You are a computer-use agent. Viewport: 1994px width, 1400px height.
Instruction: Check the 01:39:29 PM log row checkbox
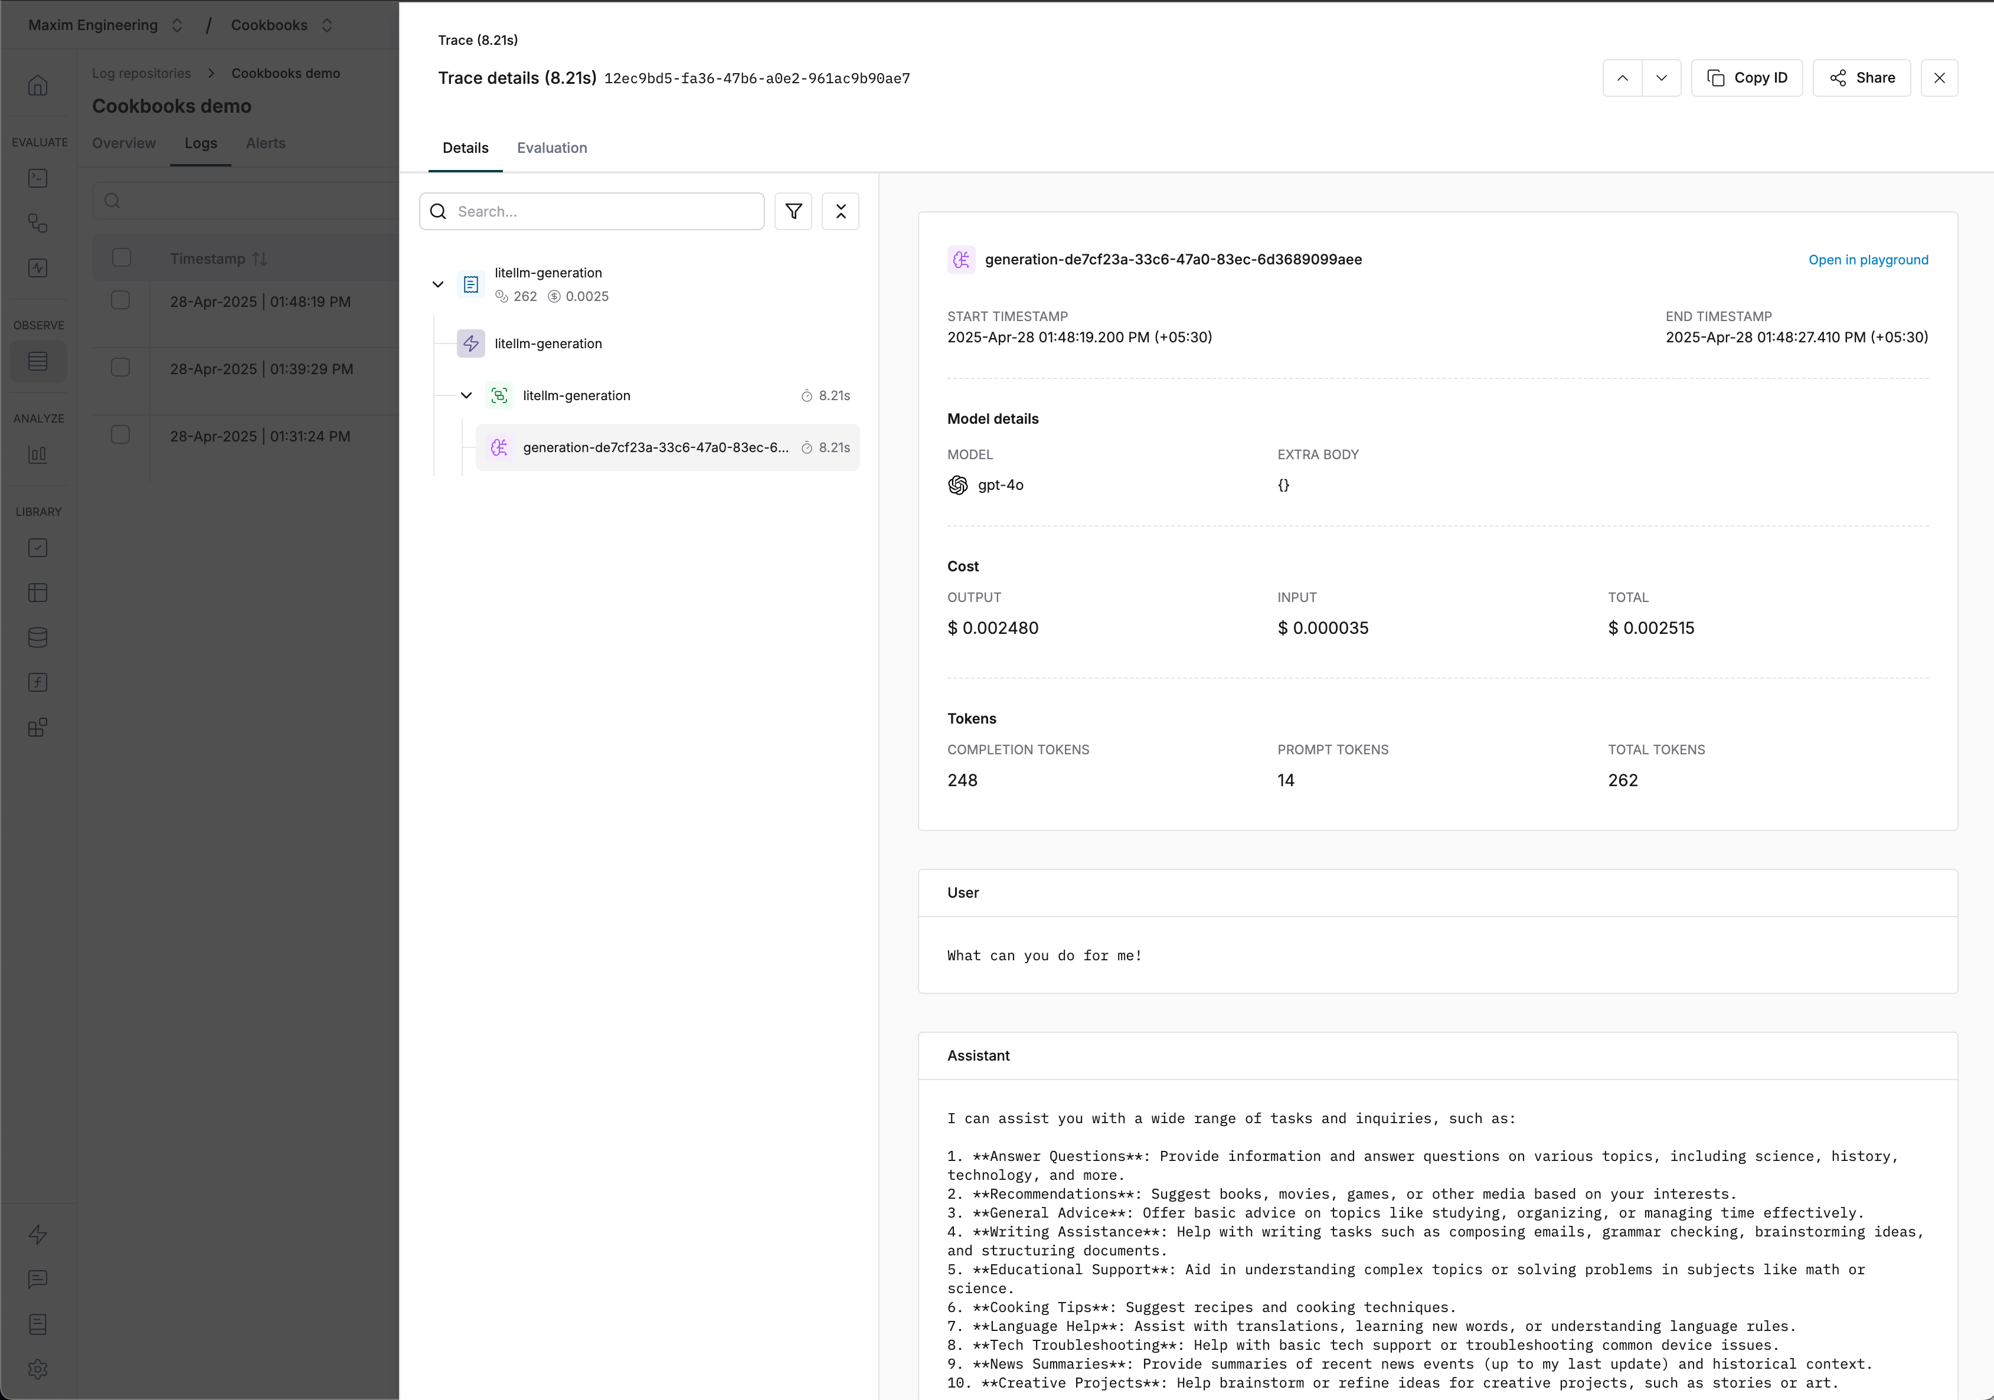(121, 367)
